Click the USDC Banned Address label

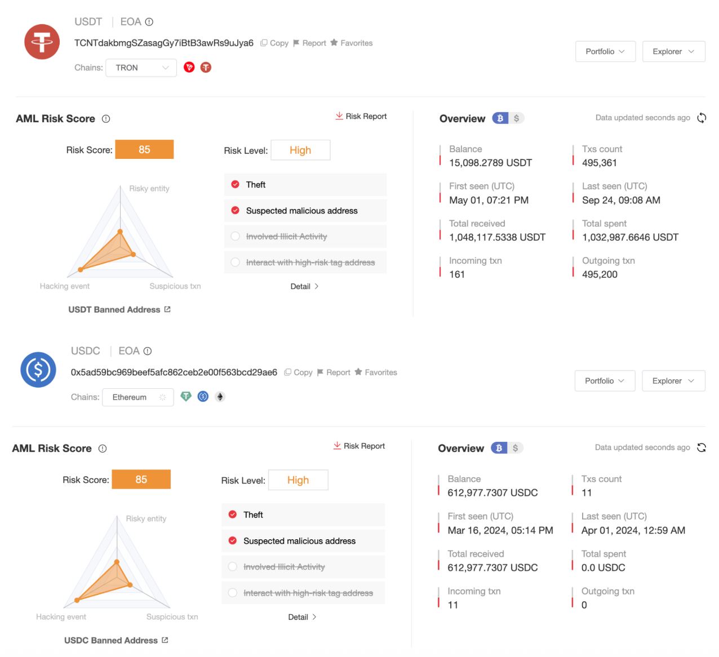click(x=111, y=640)
